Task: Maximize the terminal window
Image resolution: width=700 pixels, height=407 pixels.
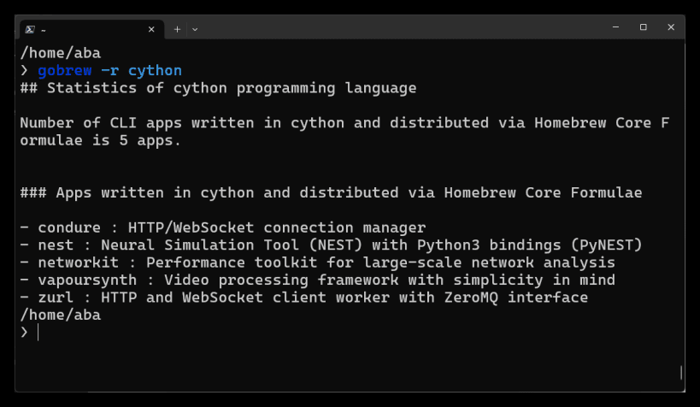Action: 644,27
